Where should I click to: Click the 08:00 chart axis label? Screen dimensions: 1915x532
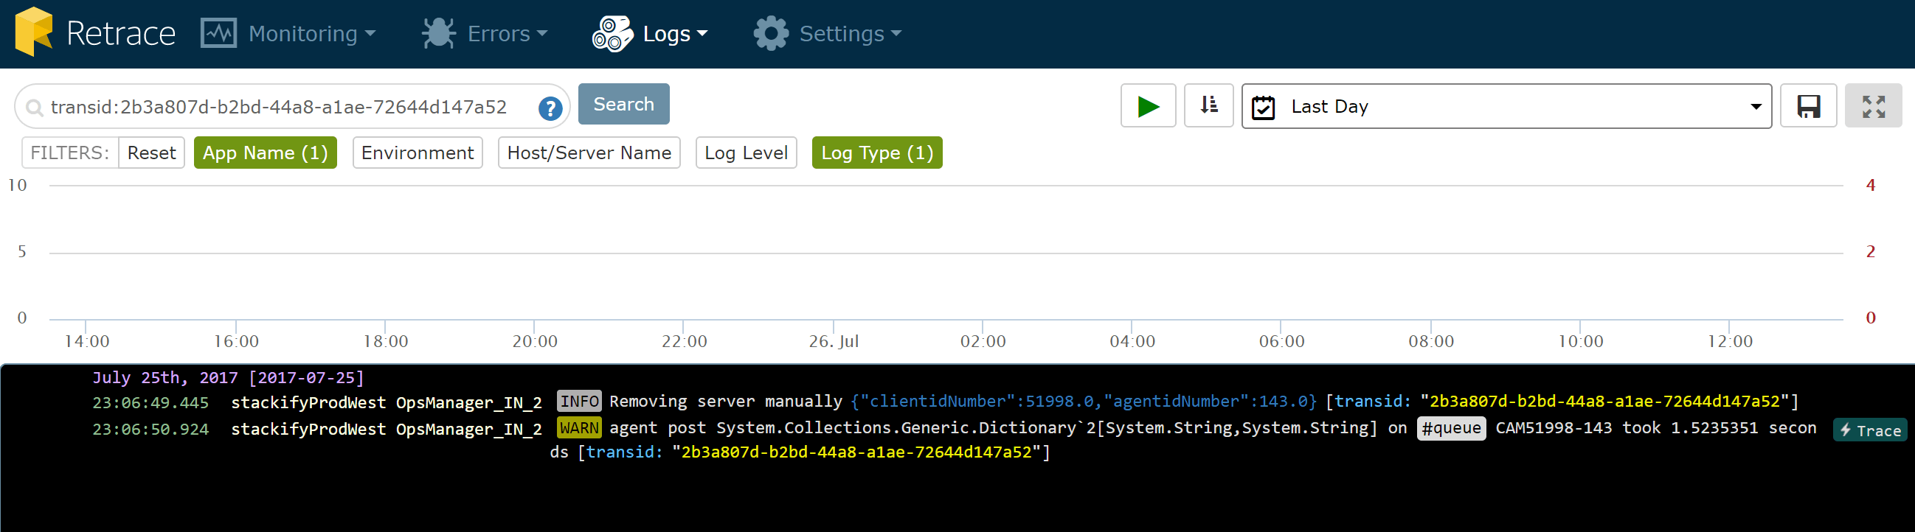click(1431, 341)
